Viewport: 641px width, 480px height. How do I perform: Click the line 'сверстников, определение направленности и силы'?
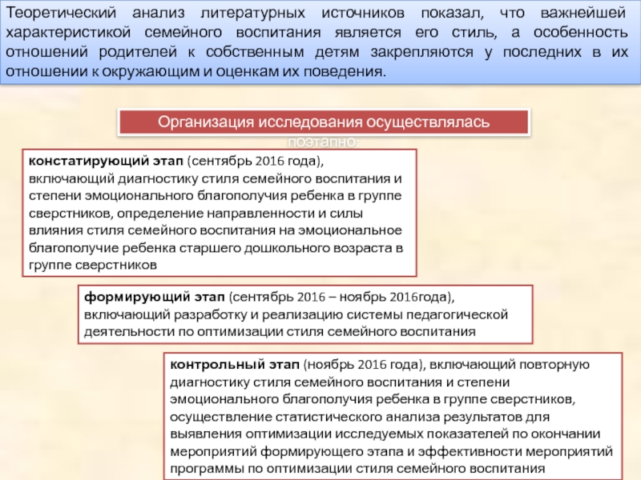[x=196, y=213]
